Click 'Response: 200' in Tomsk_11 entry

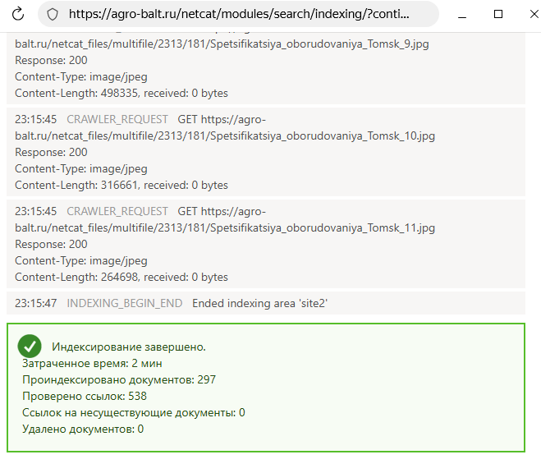[x=51, y=244]
